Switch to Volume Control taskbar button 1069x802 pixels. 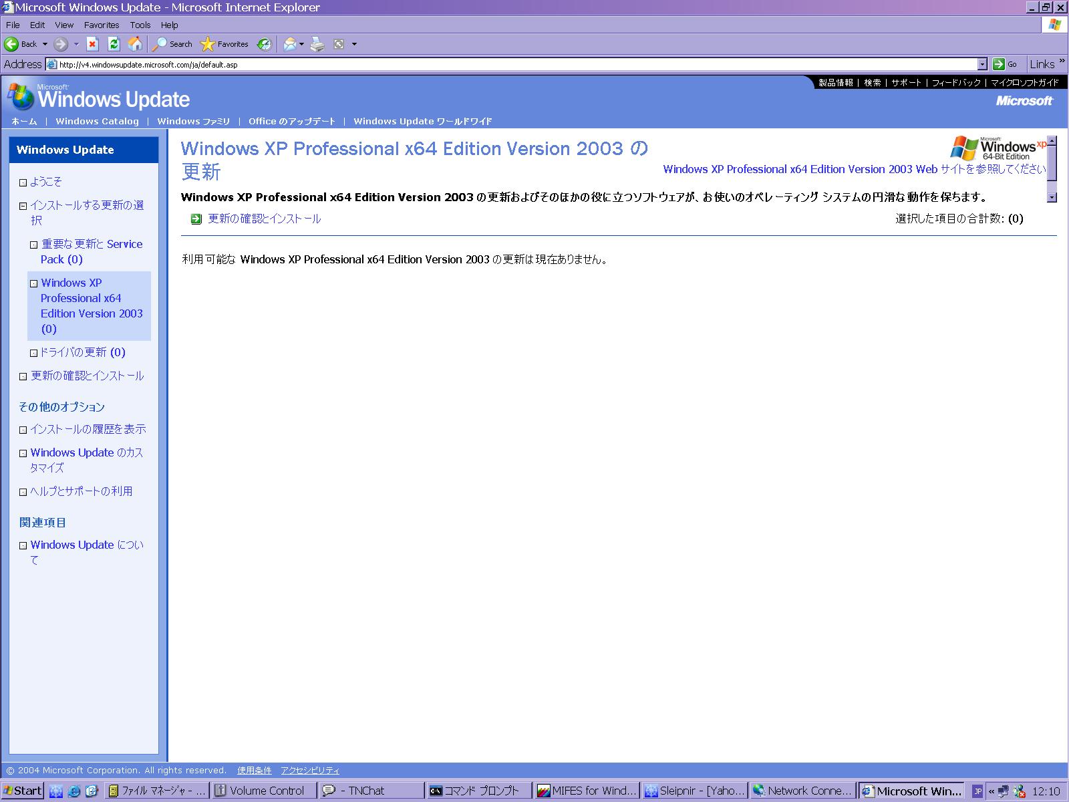[263, 791]
